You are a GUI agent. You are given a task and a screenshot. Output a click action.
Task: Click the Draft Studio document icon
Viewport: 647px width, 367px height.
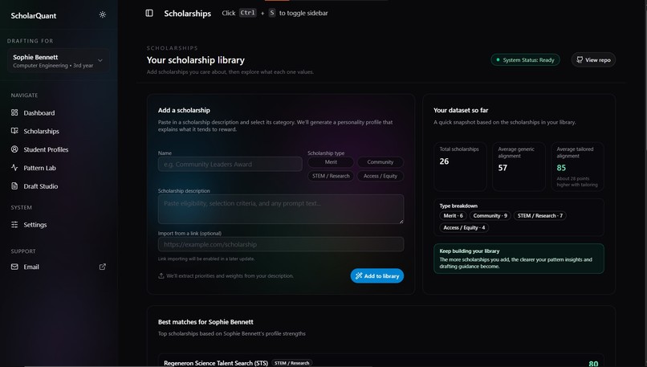coord(14,186)
